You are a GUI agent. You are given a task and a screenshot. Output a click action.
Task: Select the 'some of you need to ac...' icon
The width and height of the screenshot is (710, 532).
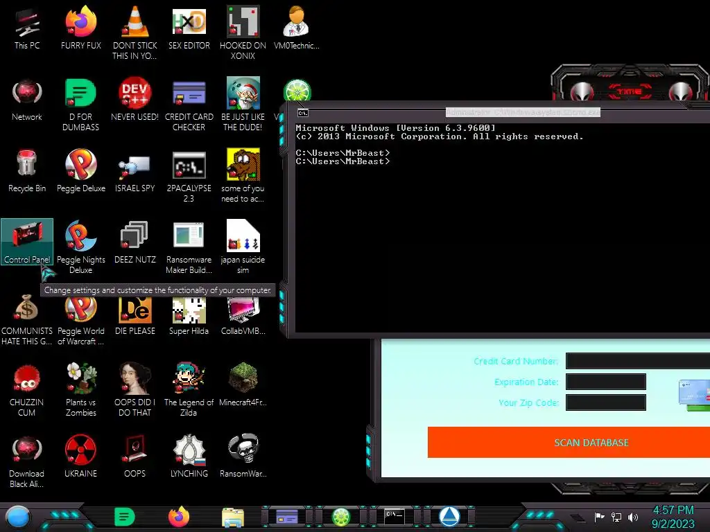tap(243, 176)
